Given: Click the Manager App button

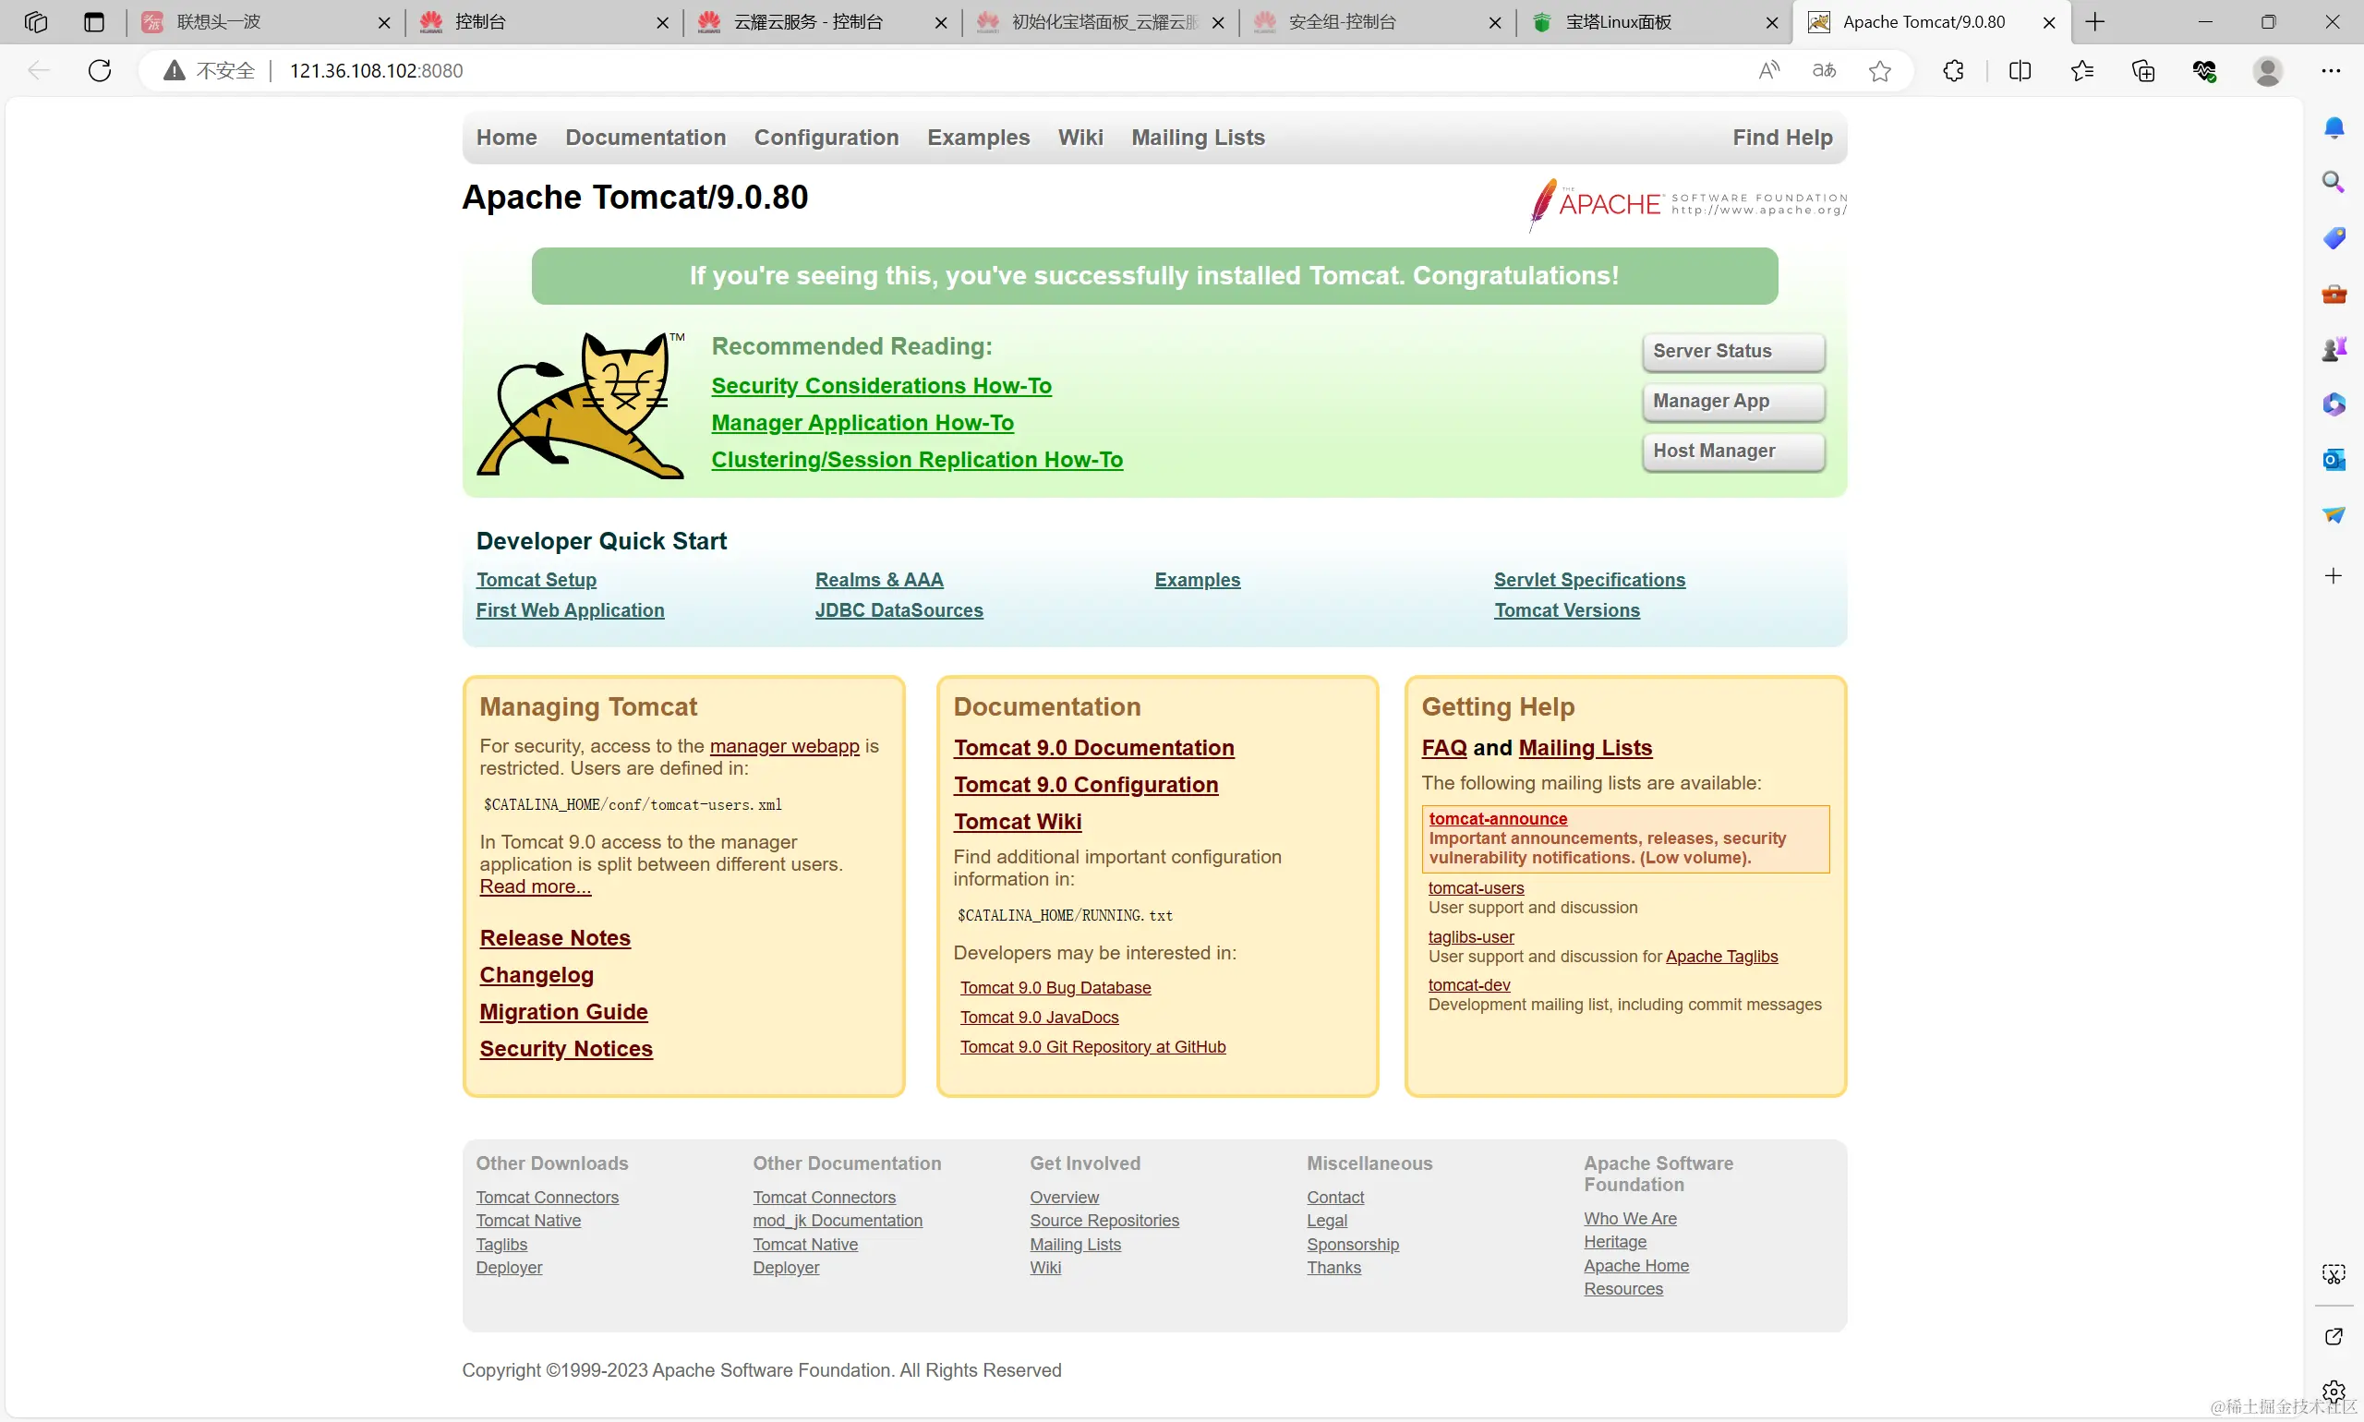Looking at the screenshot, I should pos(1732,401).
